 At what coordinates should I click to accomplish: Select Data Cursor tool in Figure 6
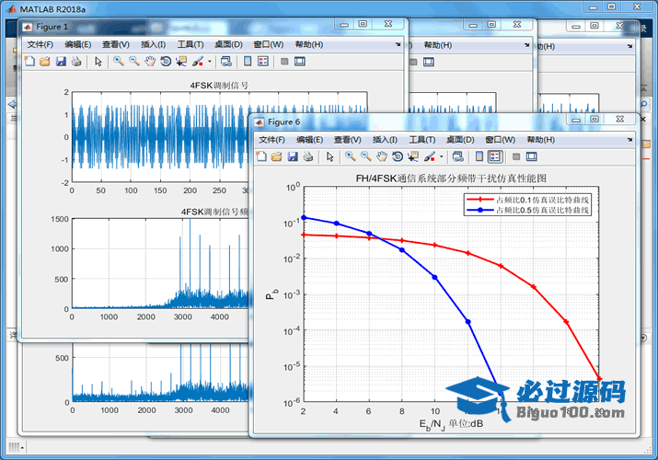pos(413,156)
